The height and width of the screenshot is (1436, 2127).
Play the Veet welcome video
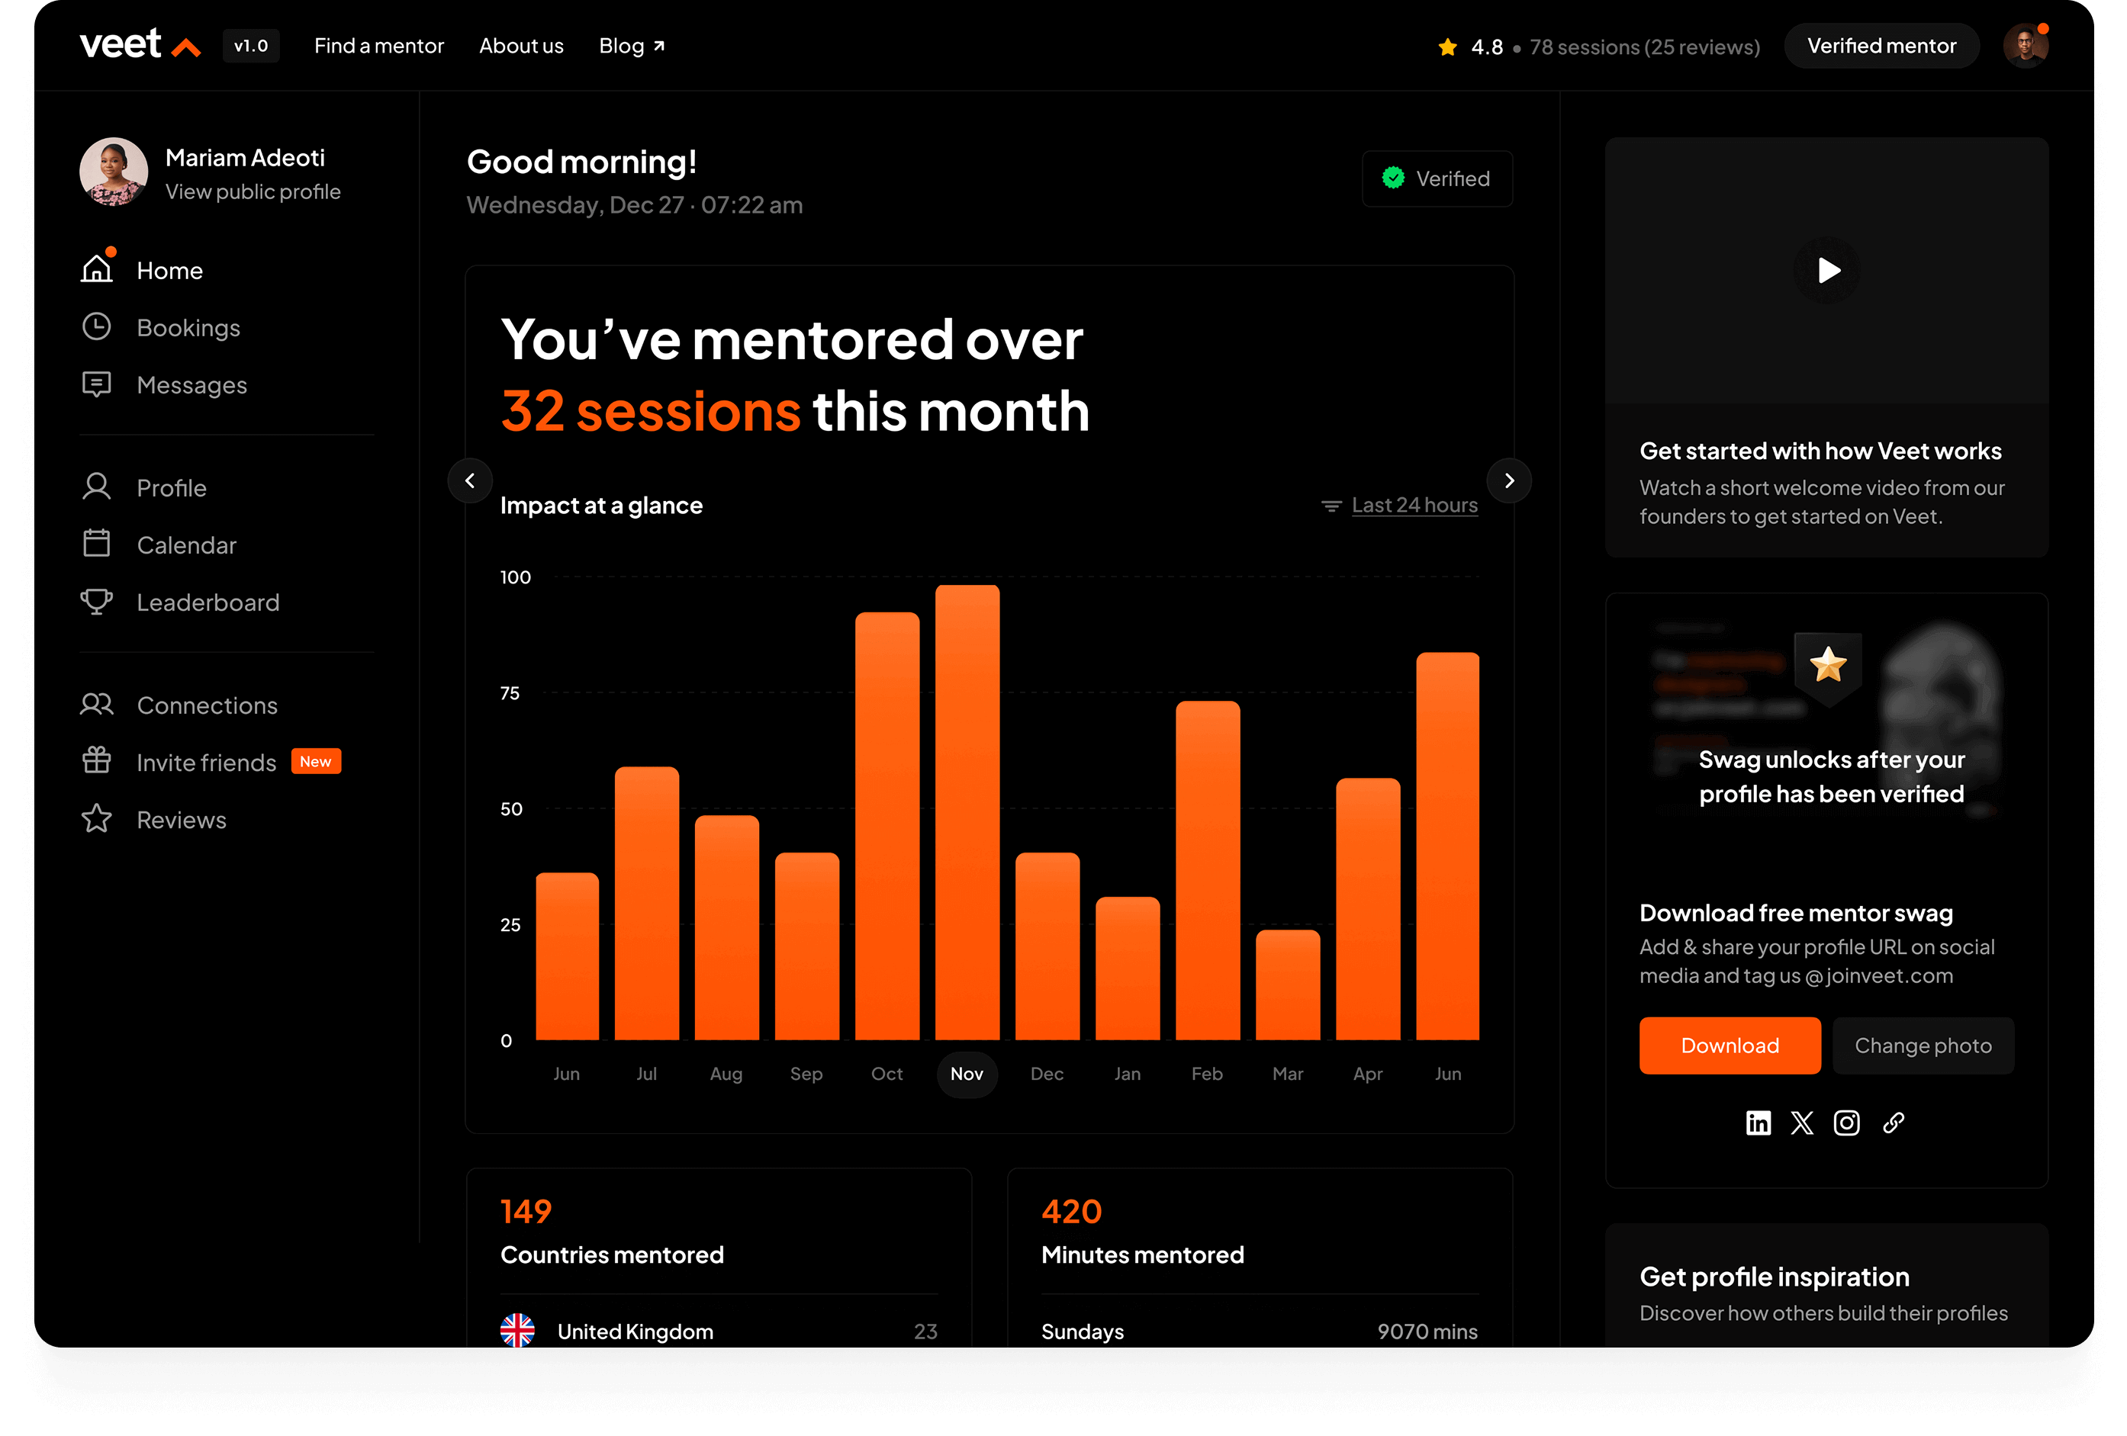click(1827, 271)
